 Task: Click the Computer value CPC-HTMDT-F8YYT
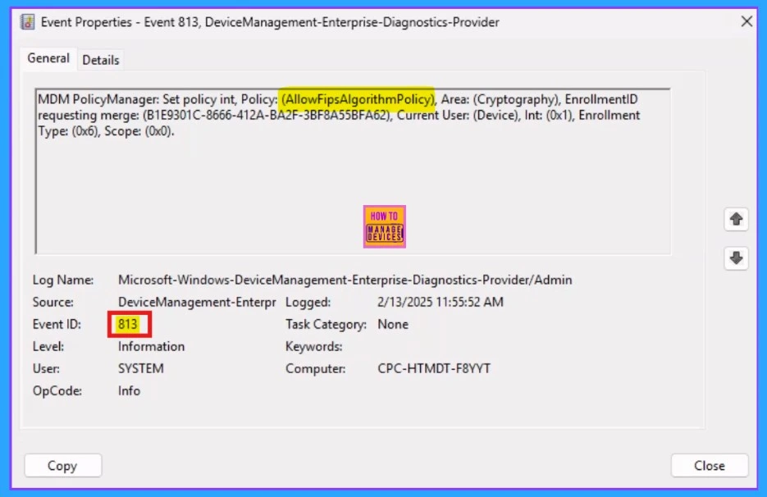[x=434, y=368]
